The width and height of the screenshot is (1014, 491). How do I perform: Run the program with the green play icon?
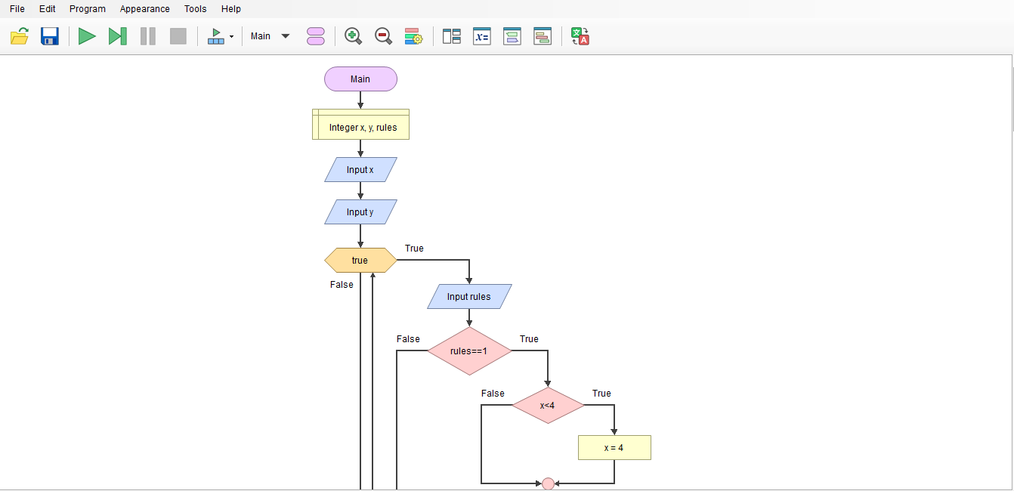pos(88,36)
